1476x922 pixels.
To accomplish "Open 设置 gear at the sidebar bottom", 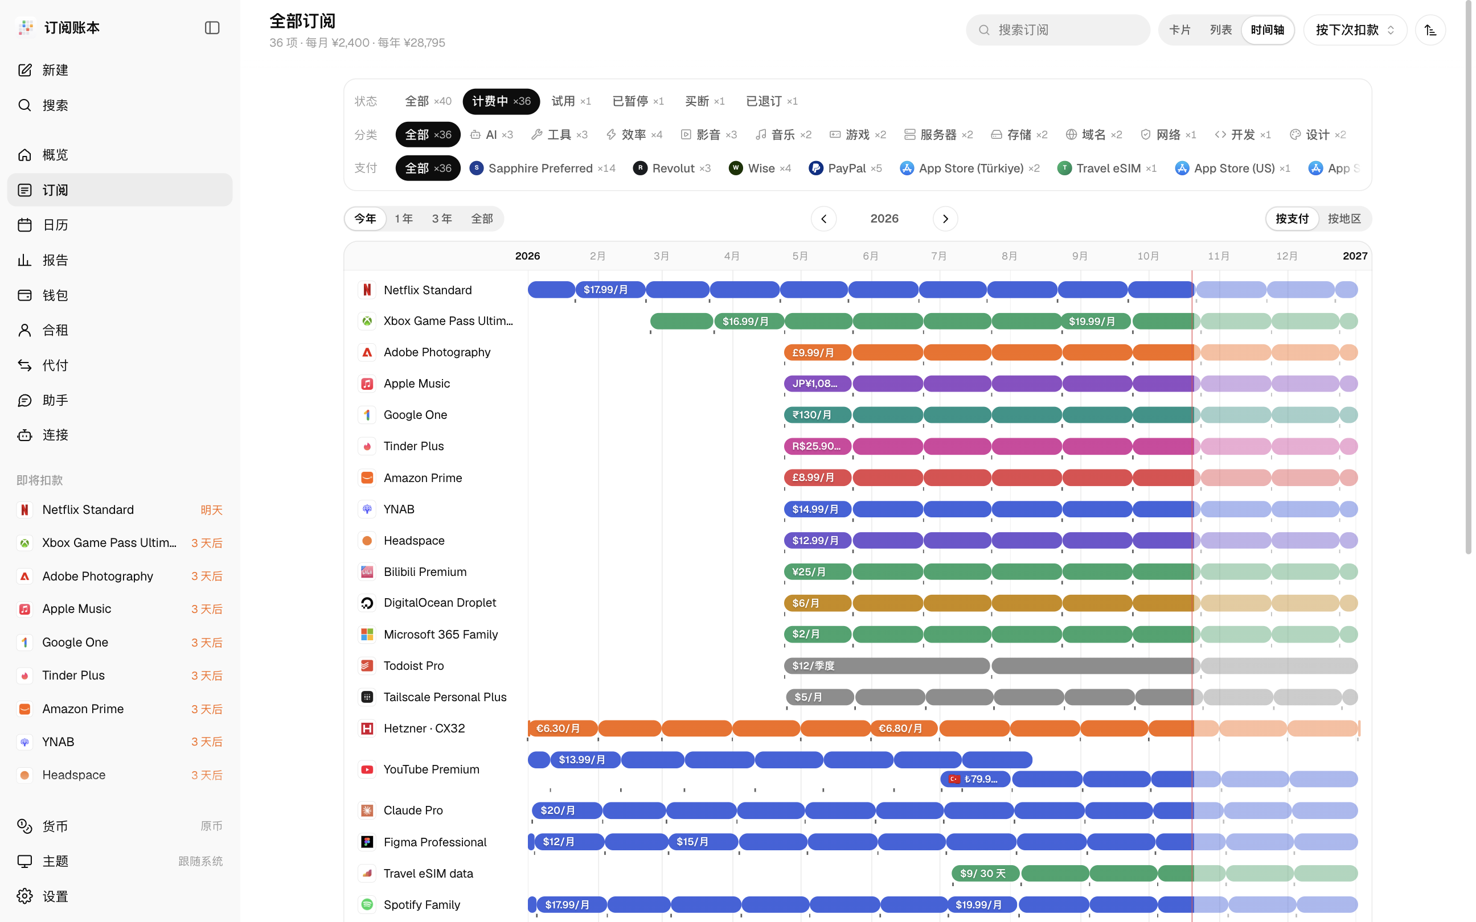I will (x=120, y=896).
